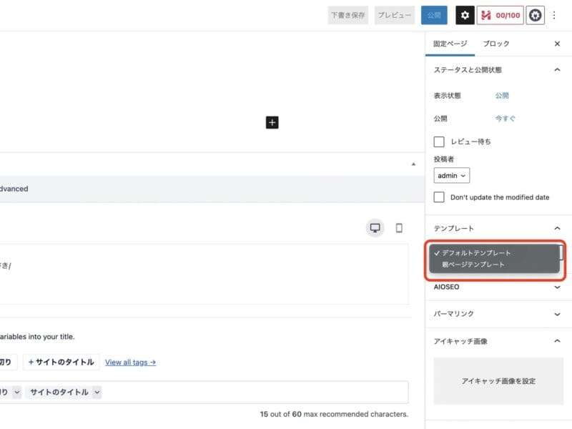Collapse the ステータスと公開状態 section
Viewport: 572px width, 429px height.
pyautogui.click(x=557, y=70)
